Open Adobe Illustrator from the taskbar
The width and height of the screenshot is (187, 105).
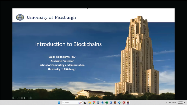point(115,103)
